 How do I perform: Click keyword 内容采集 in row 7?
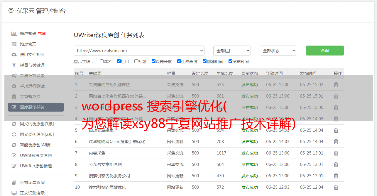(x=97, y=153)
